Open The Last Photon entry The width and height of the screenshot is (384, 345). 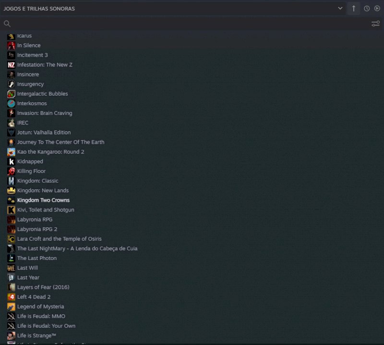tap(36, 258)
